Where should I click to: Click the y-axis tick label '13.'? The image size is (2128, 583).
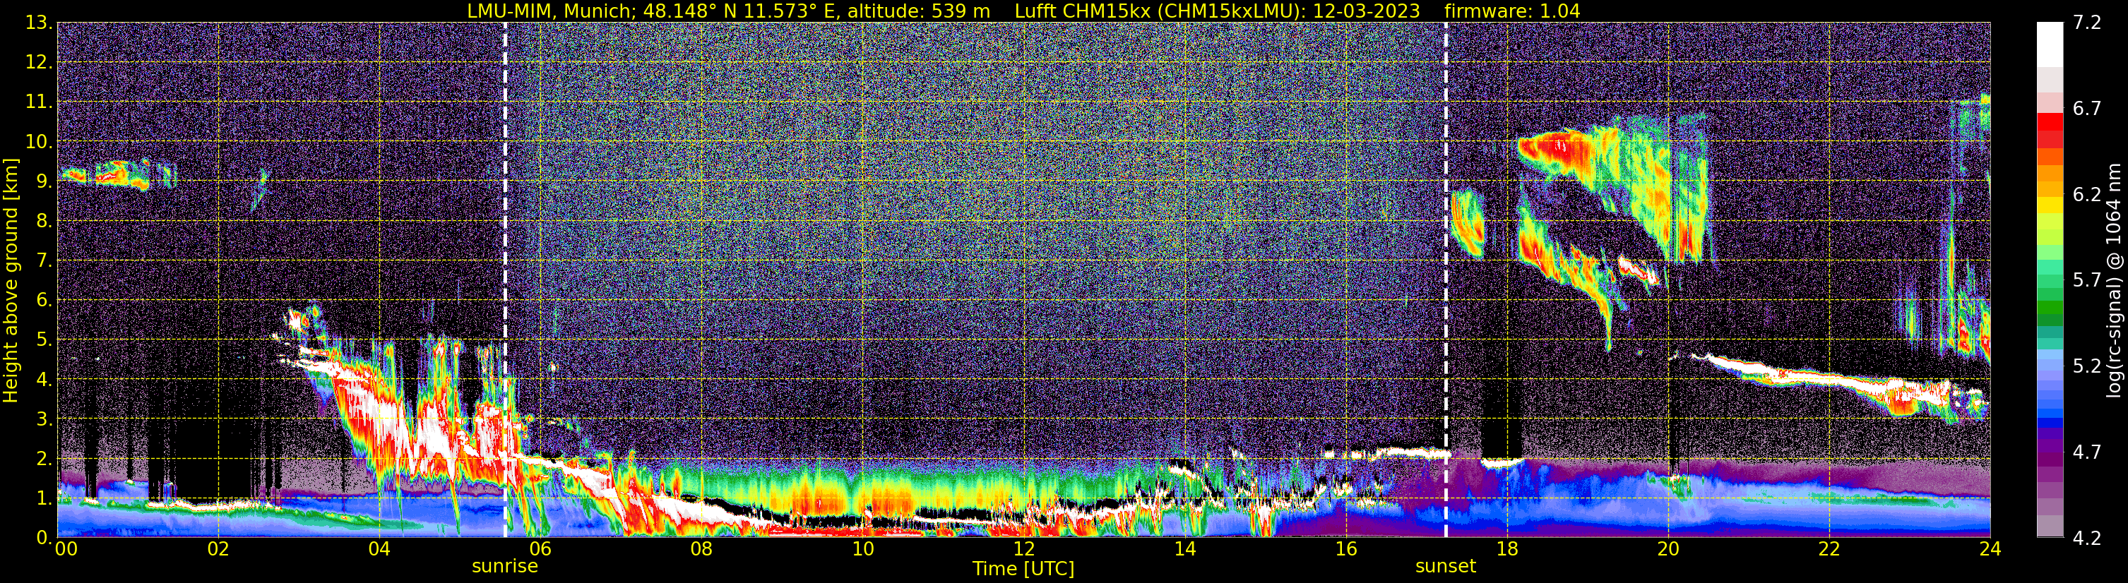(x=39, y=23)
